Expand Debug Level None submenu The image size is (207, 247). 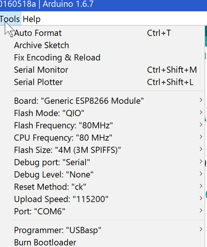tap(108, 175)
